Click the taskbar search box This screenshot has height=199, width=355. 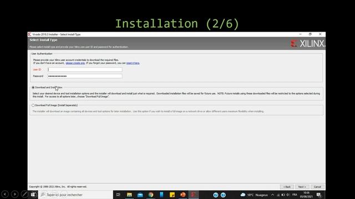(x=76, y=195)
